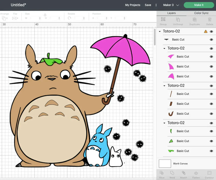The image size is (216, 180).
Task: Open My Projects
Action: tap(133, 5)
